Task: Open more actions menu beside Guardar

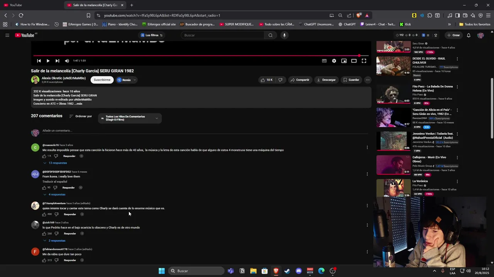Action: click(x=368, y=80)
